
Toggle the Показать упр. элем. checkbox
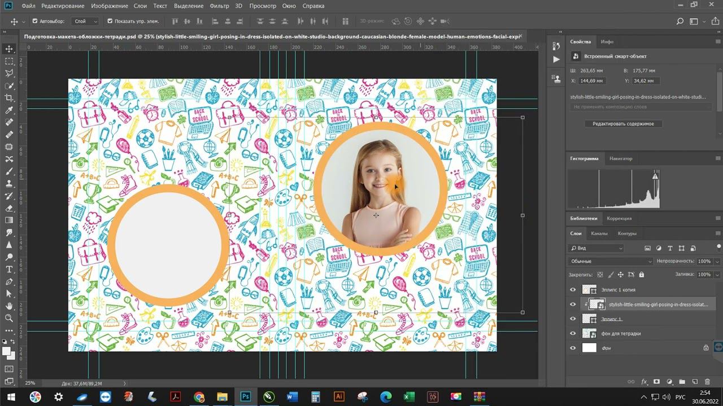110,21
